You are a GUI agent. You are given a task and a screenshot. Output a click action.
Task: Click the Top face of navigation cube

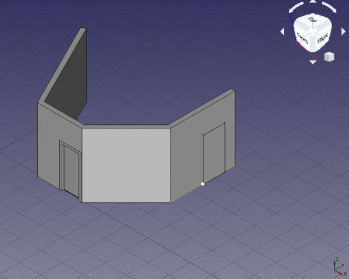pos(312,21)
